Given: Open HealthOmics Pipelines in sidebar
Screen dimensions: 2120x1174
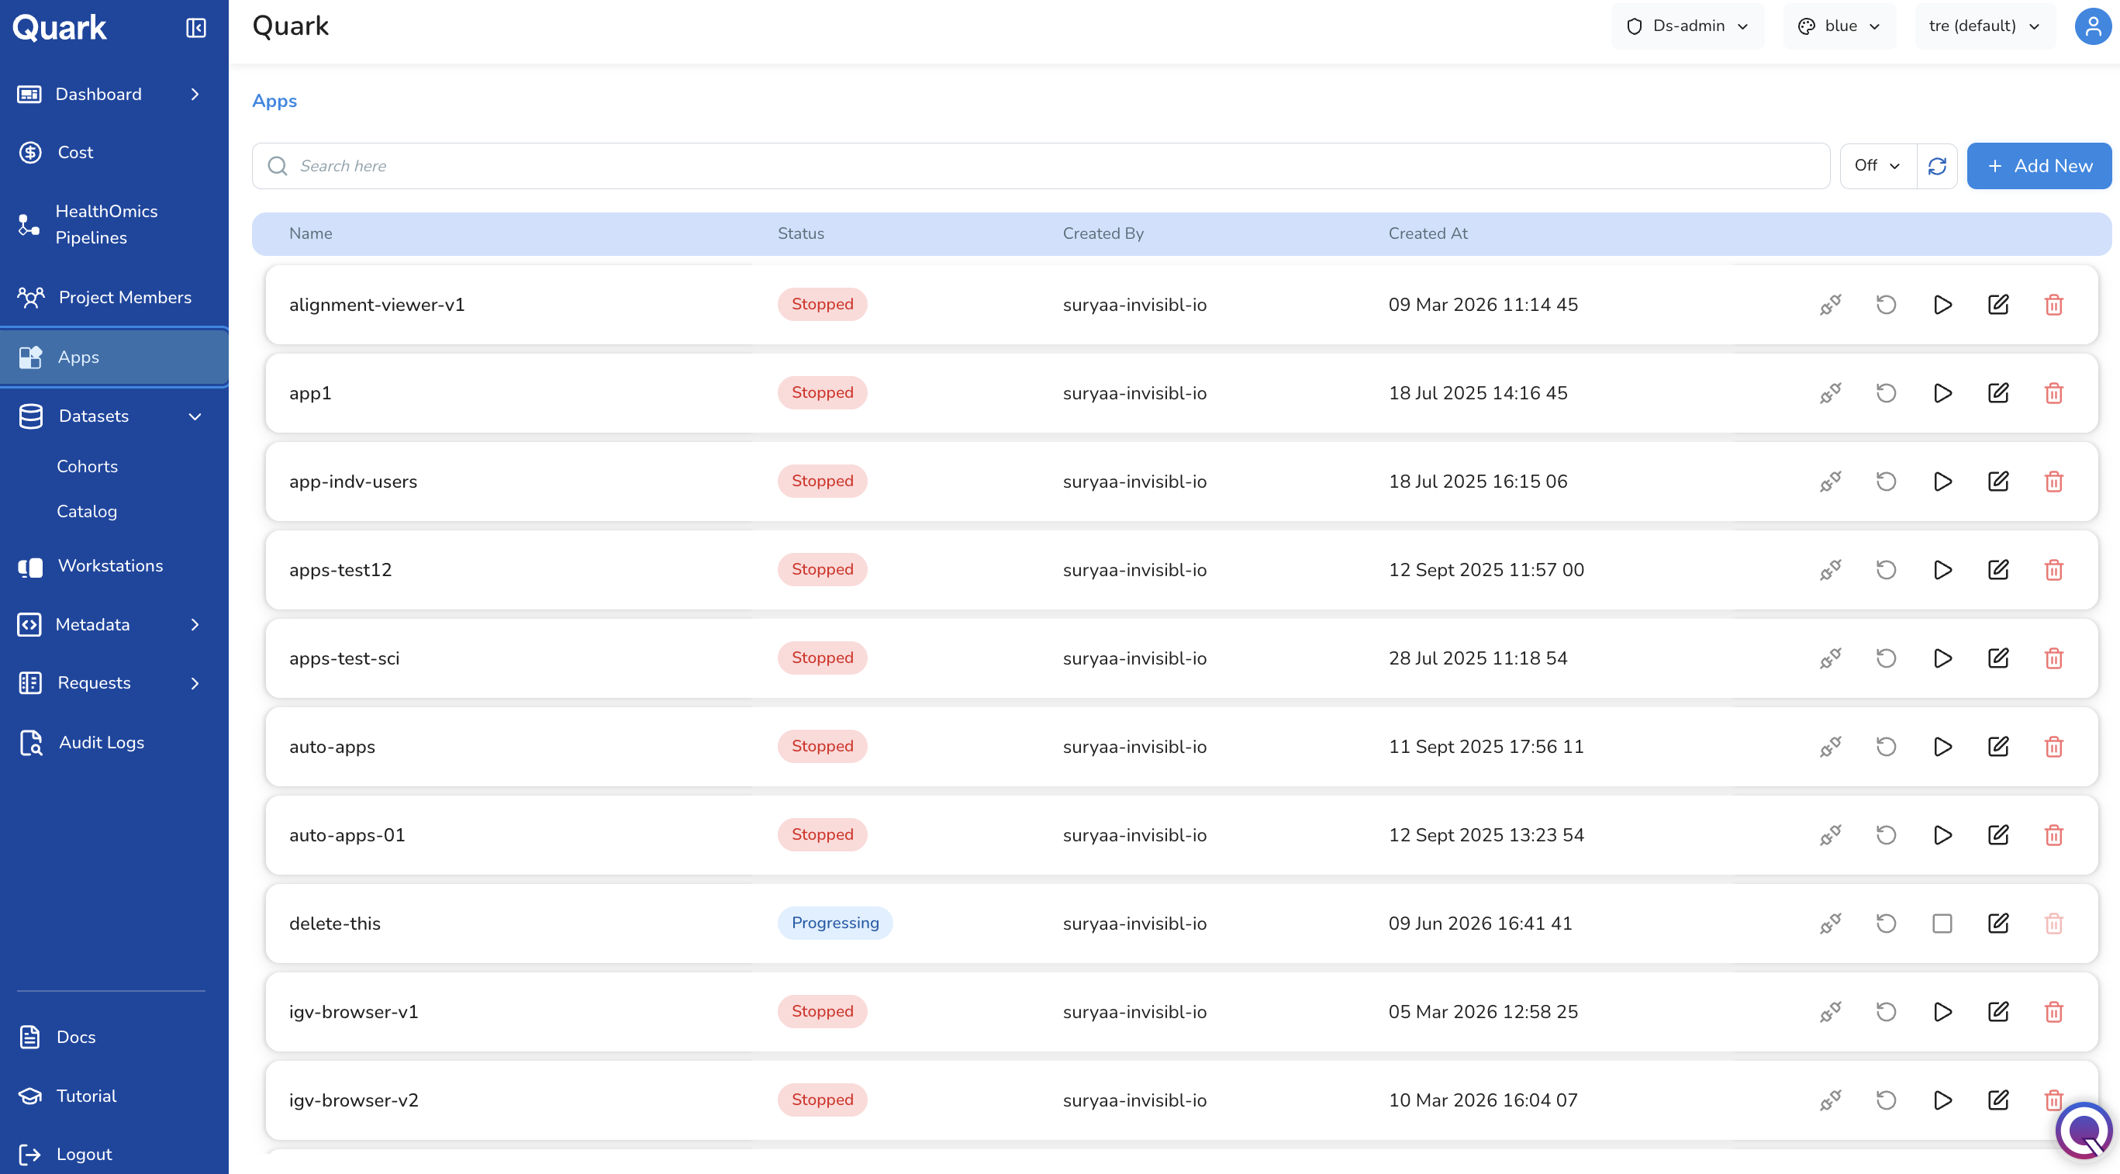Looking at the screenshot, I should [x=105, y=225].
